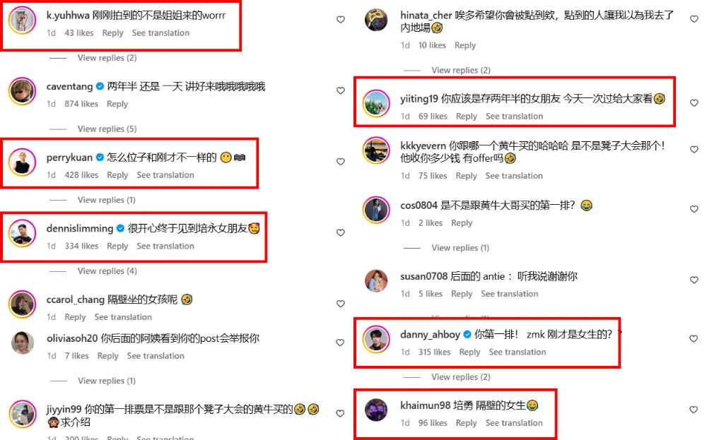Toggle like on ccarol_chang's comment
Screen dimensions: 707x440
(341, 304)
